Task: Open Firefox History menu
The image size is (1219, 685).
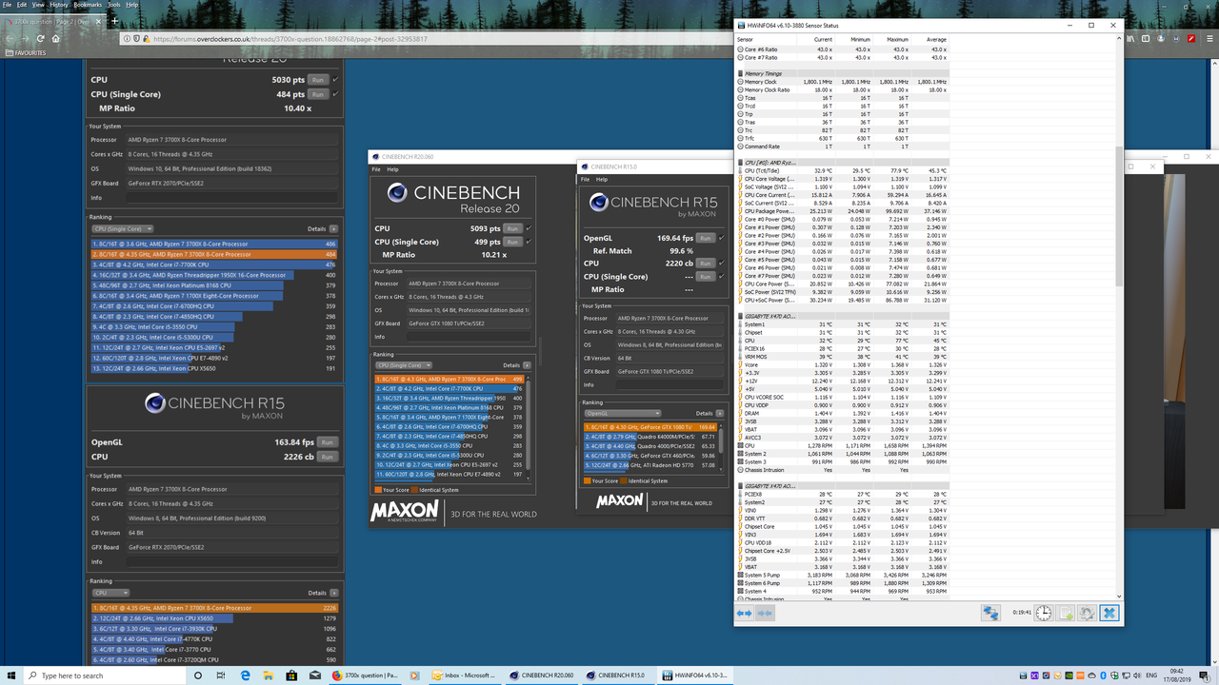Action: pyautogui.click(x=58, y=5)
